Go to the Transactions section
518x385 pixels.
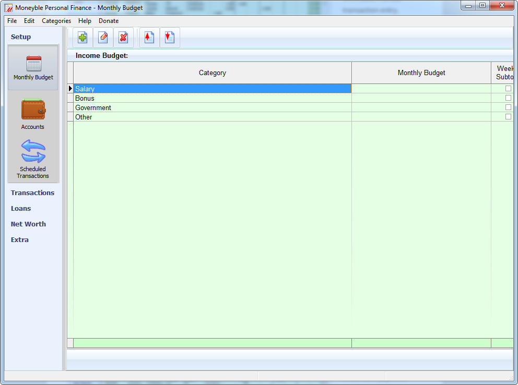[32, 192]
